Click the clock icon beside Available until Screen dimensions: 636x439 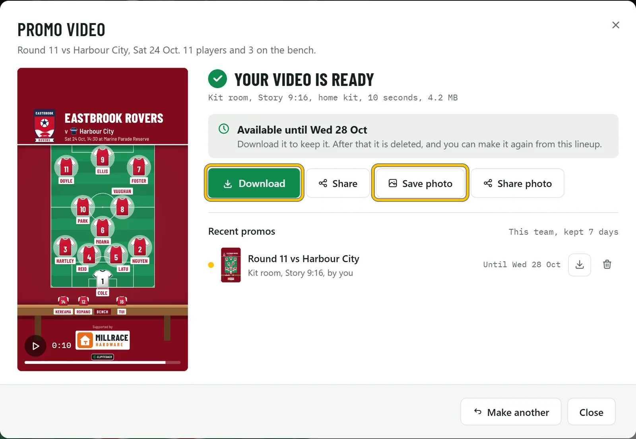point(224,129)
